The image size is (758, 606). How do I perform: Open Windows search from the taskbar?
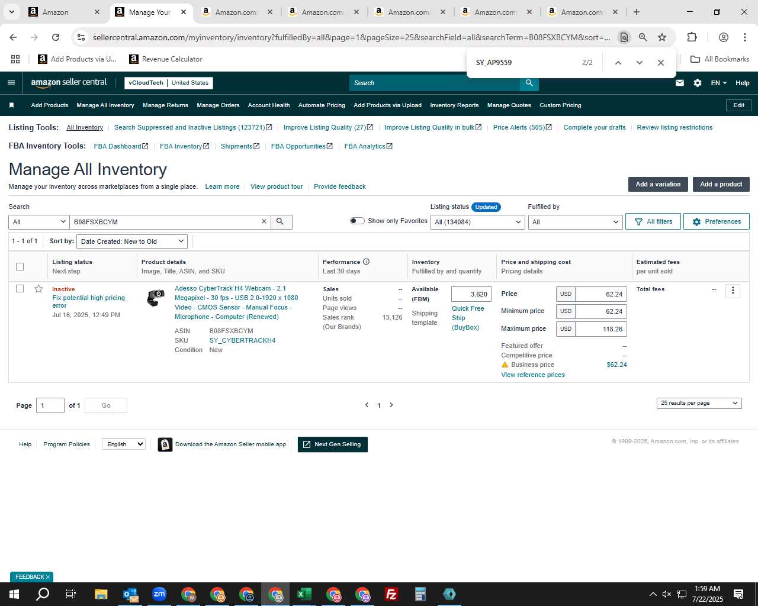[x=43, y=594]
